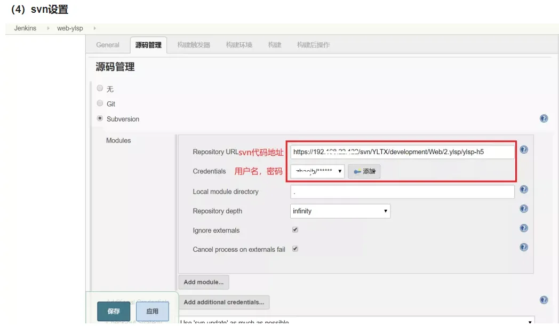The width and height of the screenshot is (559, 326).
Task: Toggle Cancel process on externals fail checkbox
Action: [x=295, y=249]
